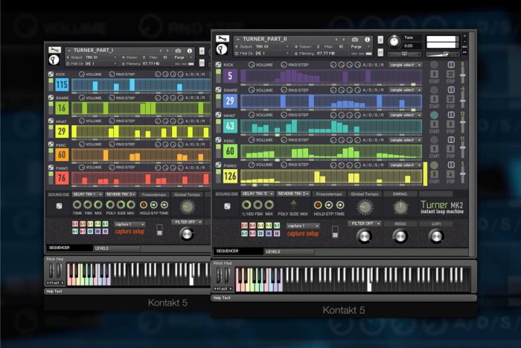Image resolution: width=521 pixels, height=348 pixels.
Task: Click the highlighted white key on TURNER_PART_II keyboard
Action: pyautogui.click(x=369, y=279)
